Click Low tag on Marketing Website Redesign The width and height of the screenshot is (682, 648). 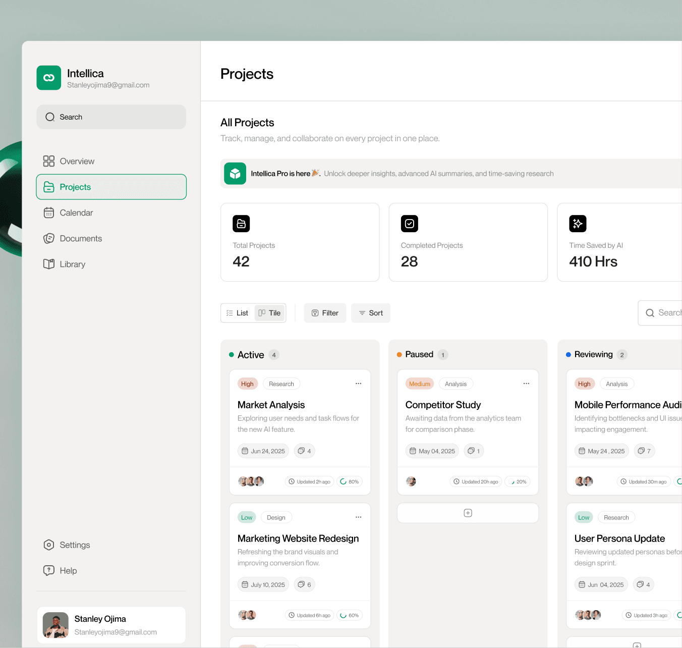point(247,518)
